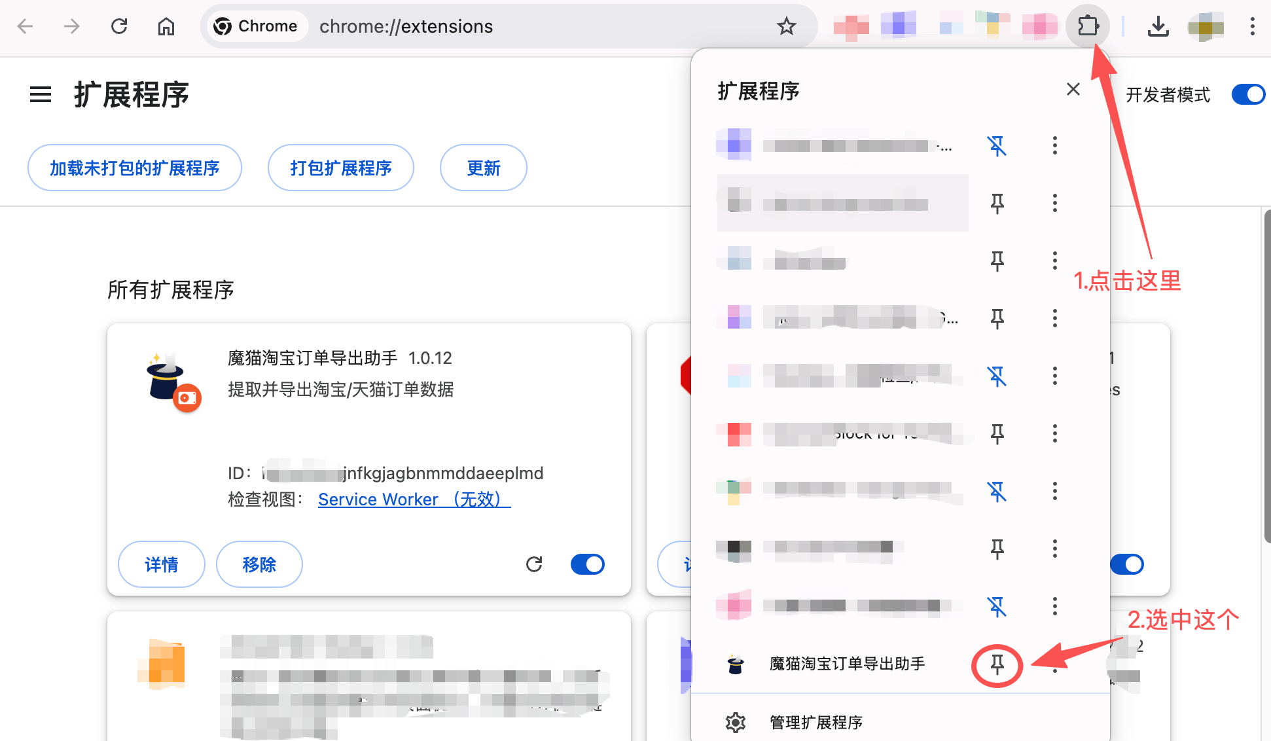The height and width of the screenshot is (741, 1271).
Task: Unpin the first extension in popup list
Action: point(997,145)
